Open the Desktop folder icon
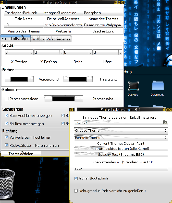Viewport: 172px width, 203px height. click(x=133, y=86)
